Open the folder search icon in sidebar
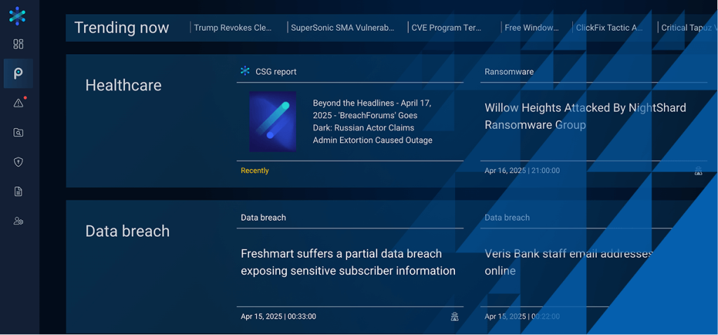Viewport: 718px width, 335px height. 18,132
